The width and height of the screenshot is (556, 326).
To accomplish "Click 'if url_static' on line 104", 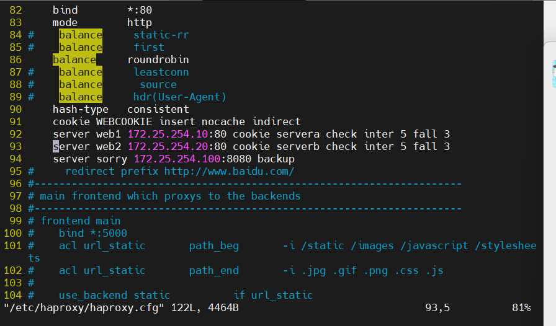I will click(x=273, y=295).
